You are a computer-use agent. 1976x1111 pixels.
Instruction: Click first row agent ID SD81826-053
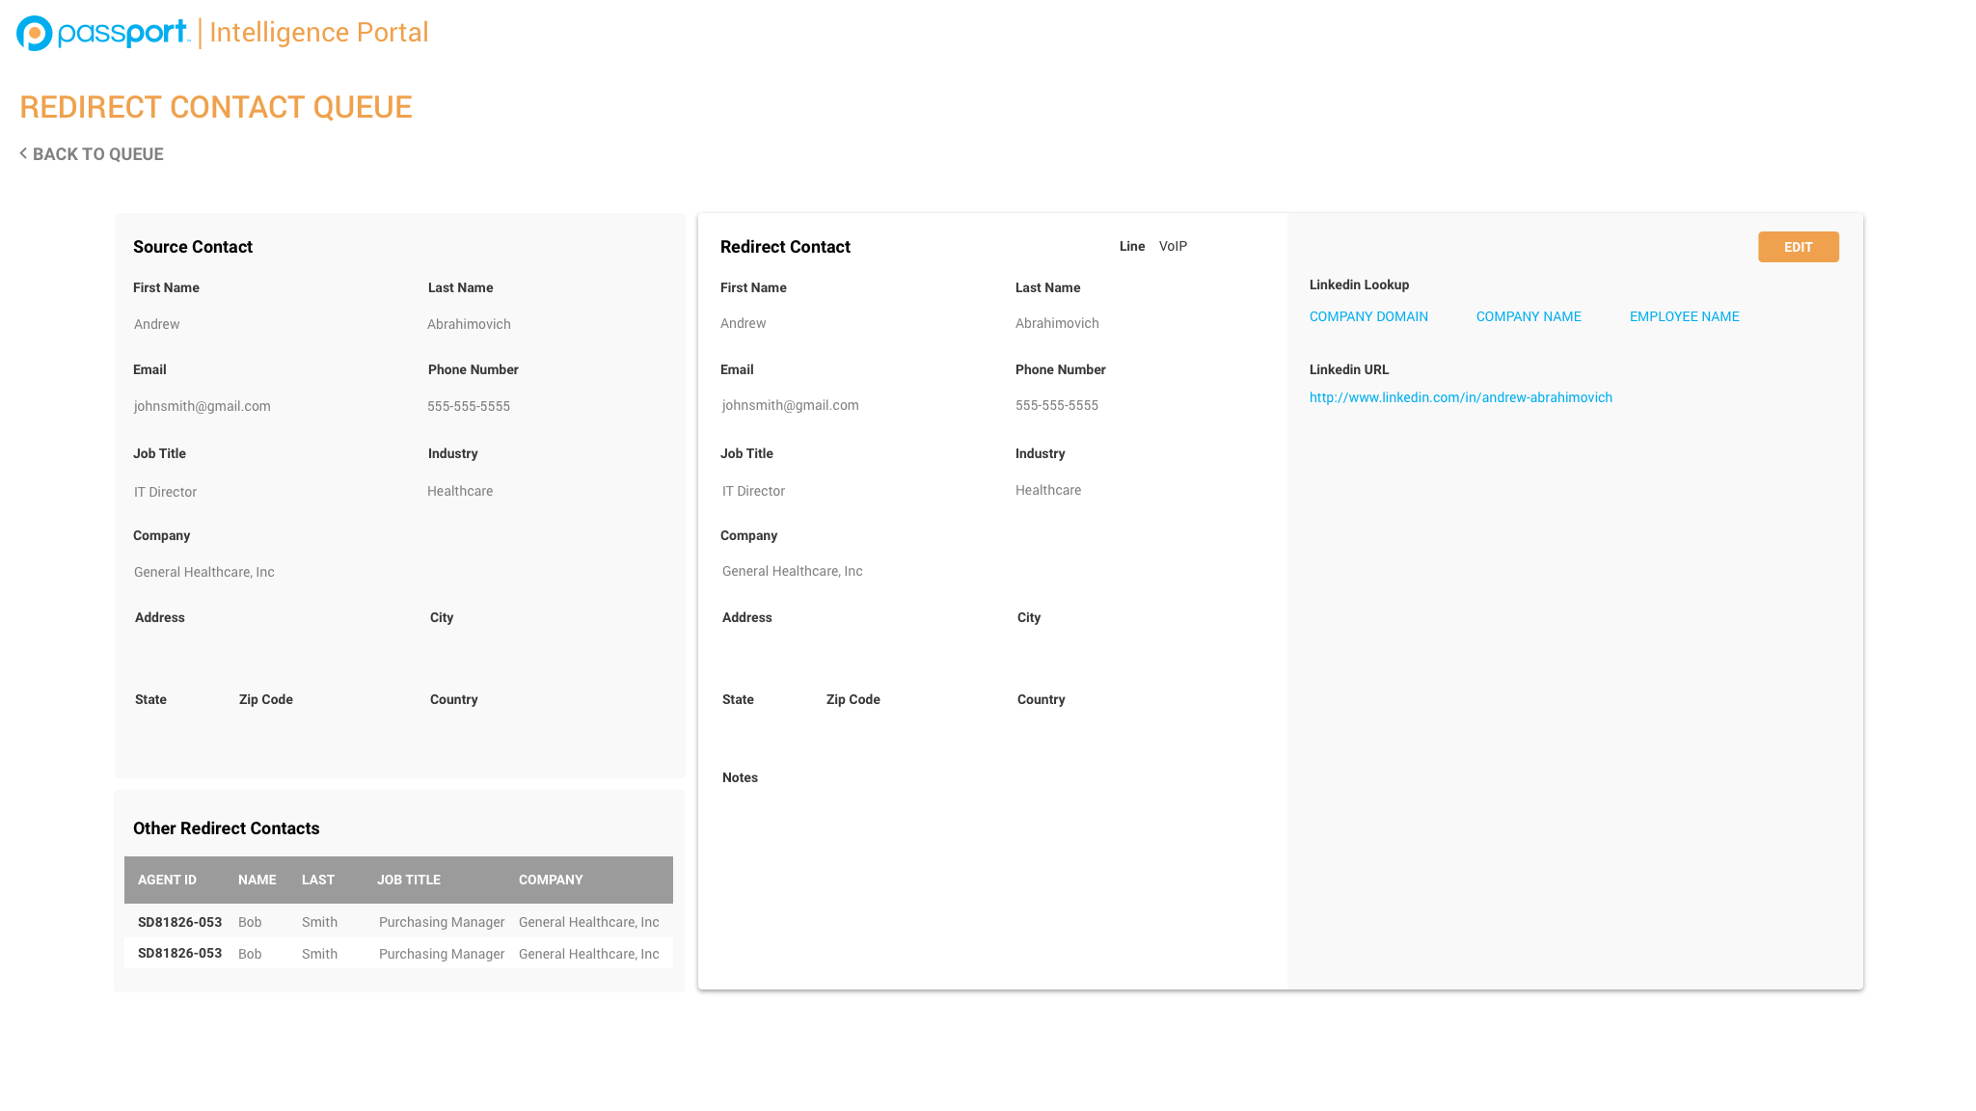(179, 922)
